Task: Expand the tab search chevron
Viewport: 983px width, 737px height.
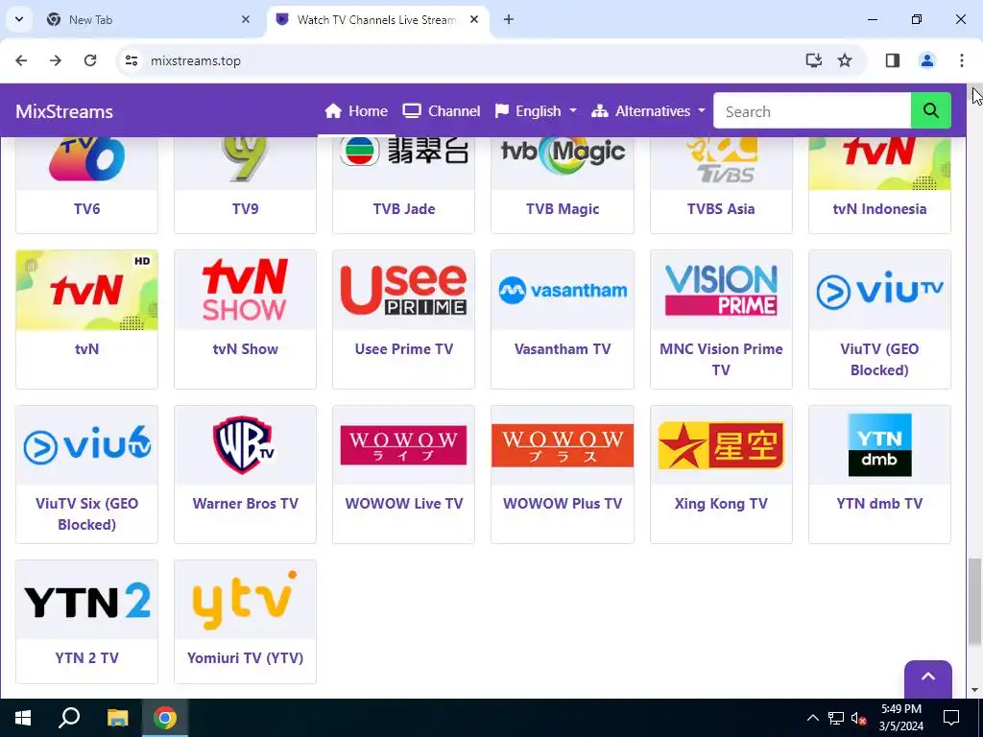Action: [19, 19]
